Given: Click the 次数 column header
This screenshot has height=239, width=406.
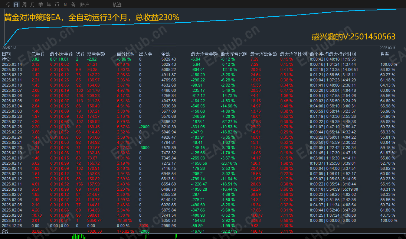Looking at the screenshot, I should click(x=80, y=54).
